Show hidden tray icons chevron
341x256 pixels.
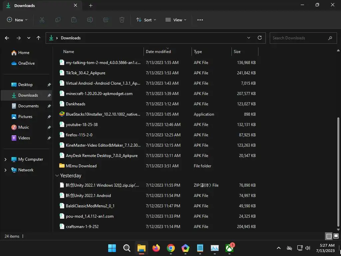click(x=279, y=248)
